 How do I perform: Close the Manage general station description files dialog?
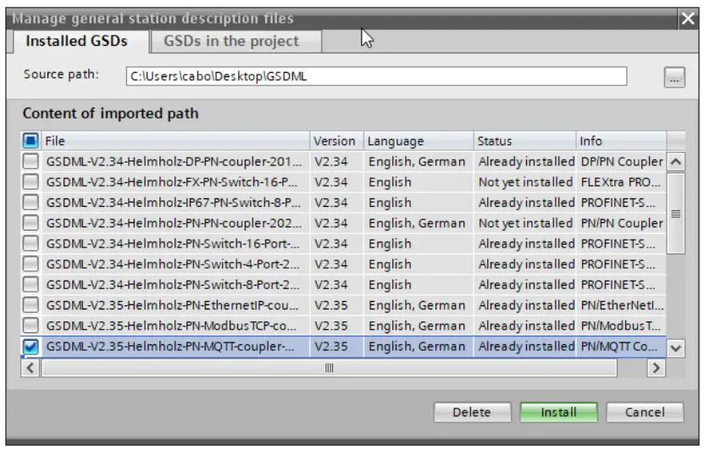point(688,19)
